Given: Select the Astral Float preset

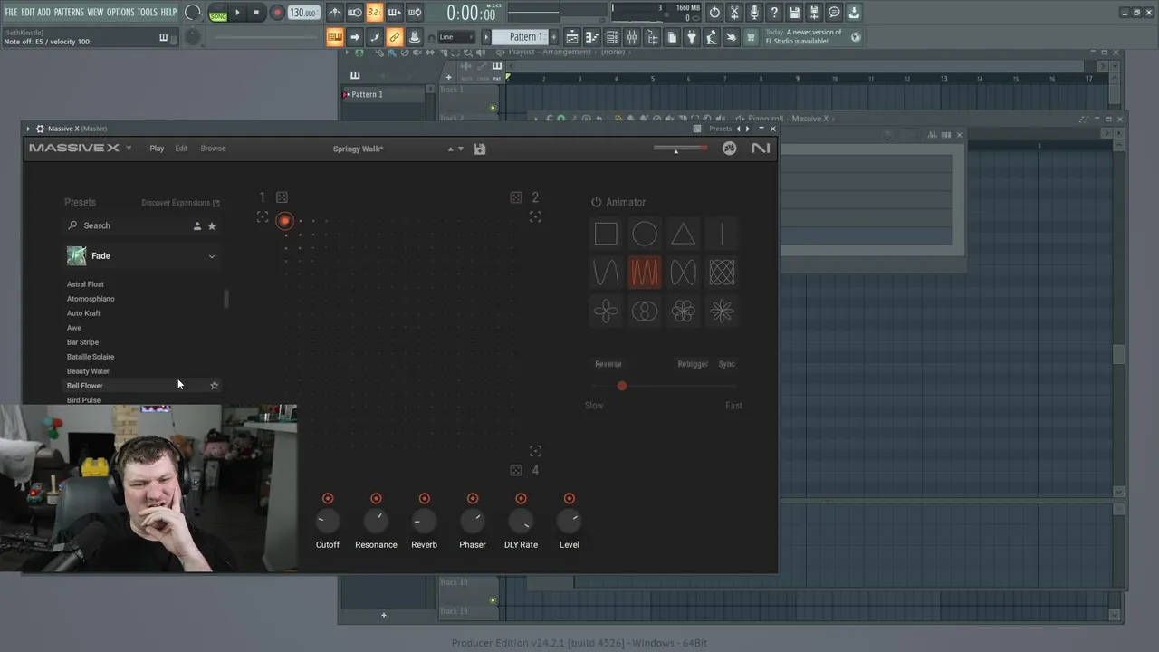Looking at the screenshot, I should click(85, 284).
